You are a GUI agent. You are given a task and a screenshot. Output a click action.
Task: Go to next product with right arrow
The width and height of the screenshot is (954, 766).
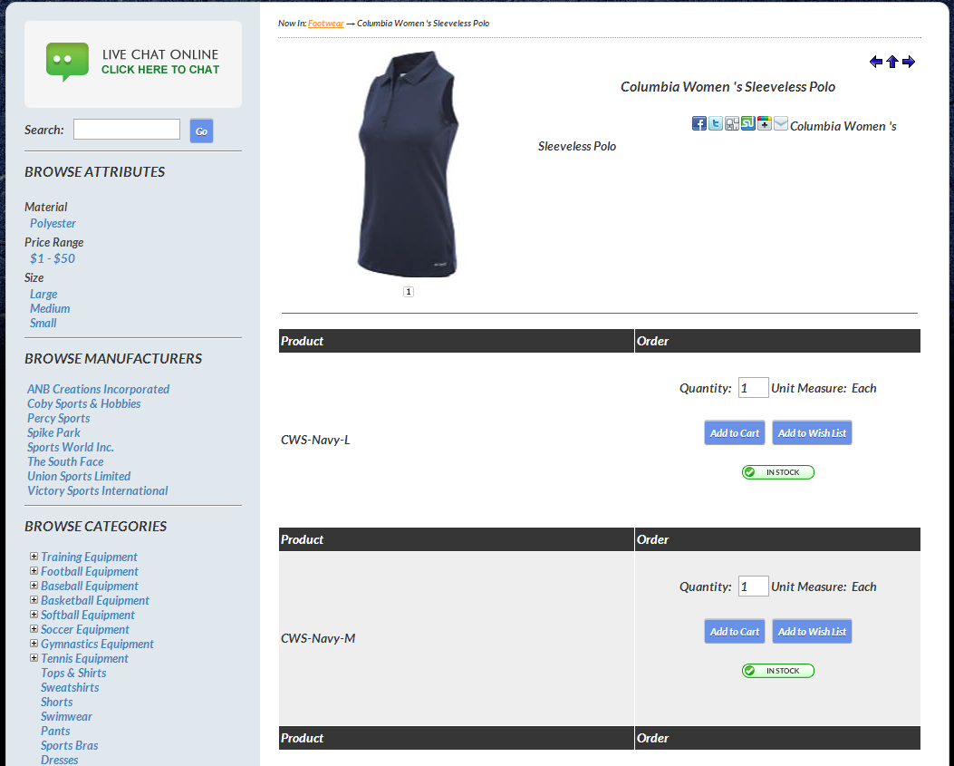pyautogui.click(x=909, y=62)
